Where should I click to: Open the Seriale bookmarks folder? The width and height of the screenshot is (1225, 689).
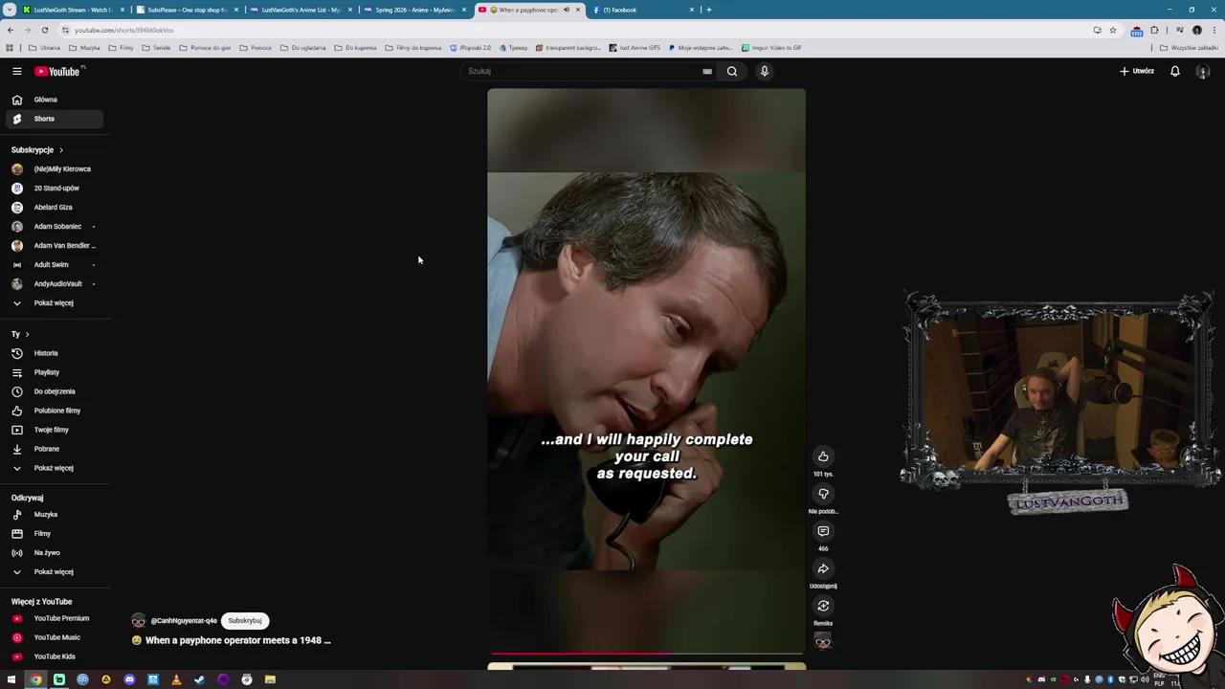pyautogui.click(x=156, y=48)
